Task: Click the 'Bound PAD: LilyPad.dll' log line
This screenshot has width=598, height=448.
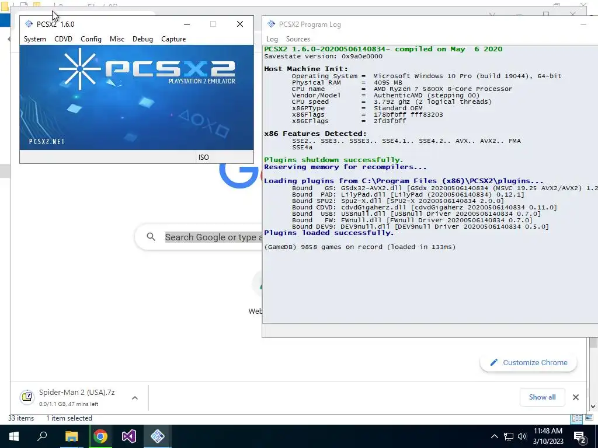Action: click(408, 194)
